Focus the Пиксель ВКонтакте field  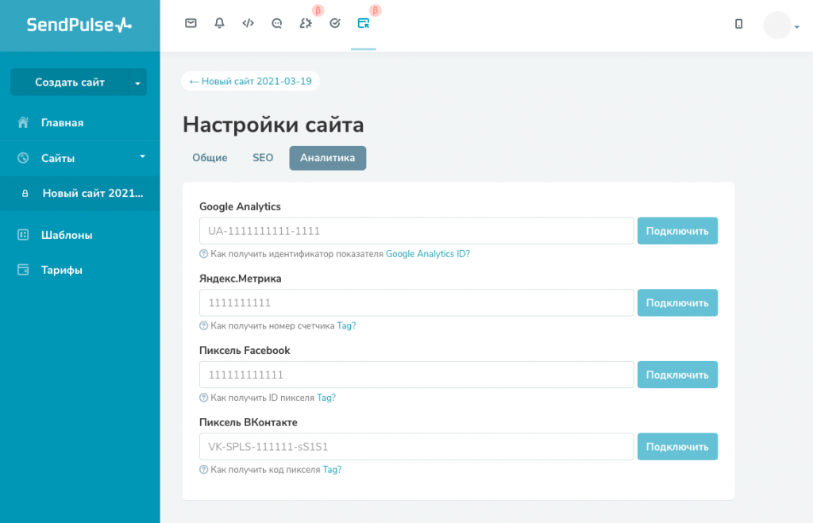click(x=416, y=447)
